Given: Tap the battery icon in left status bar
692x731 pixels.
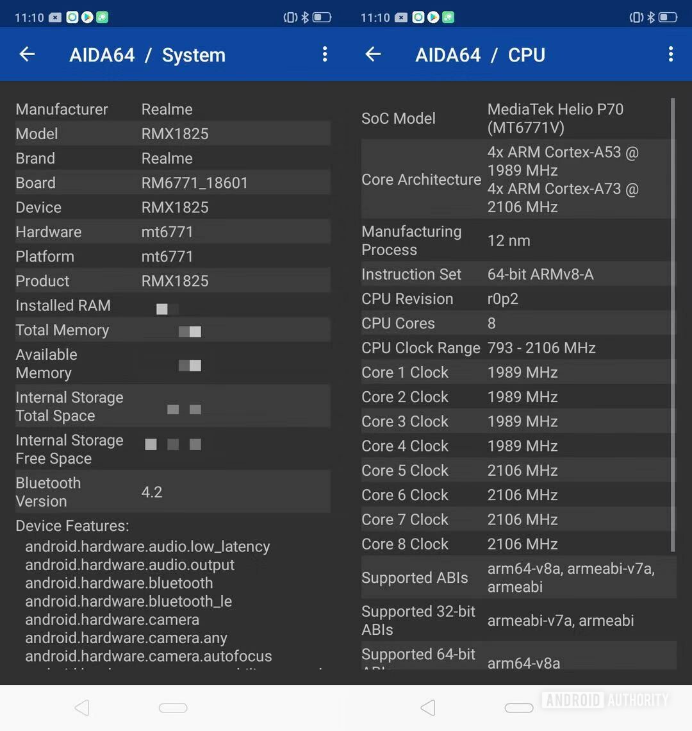Looking at the screenshot, I should tap(322, 17).
